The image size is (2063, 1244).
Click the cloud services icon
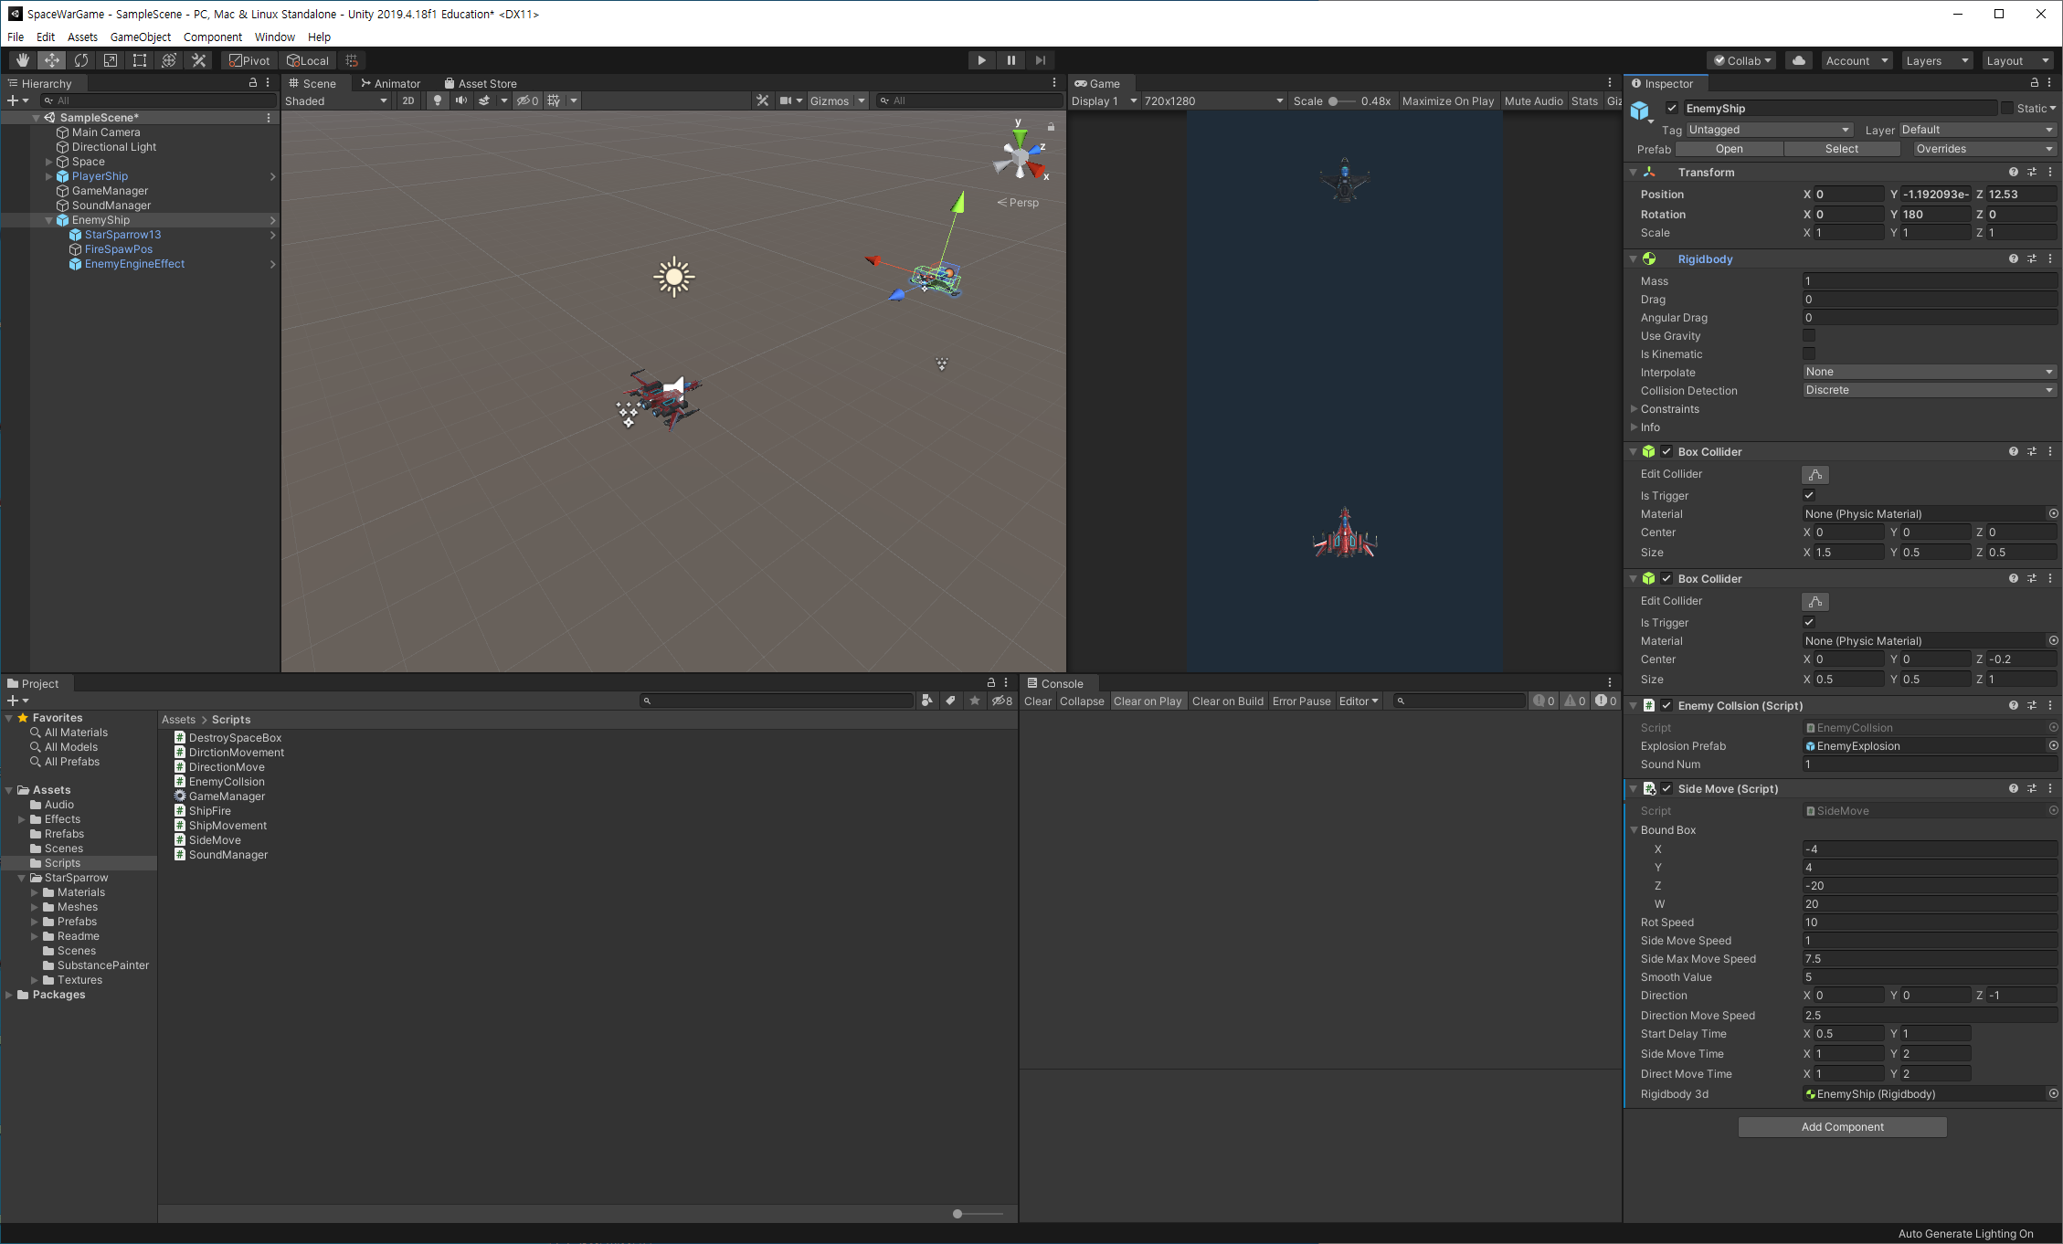coord(1798,60)
